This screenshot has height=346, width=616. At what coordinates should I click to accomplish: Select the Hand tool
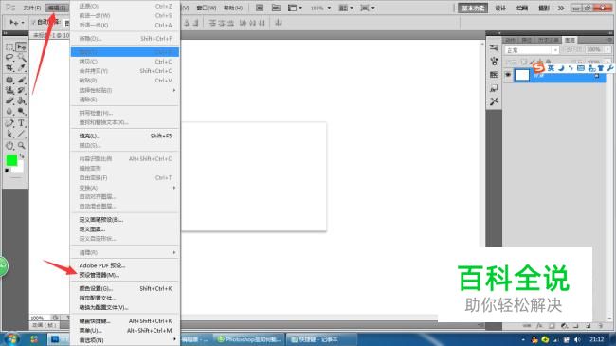click(x=9, y=146)
